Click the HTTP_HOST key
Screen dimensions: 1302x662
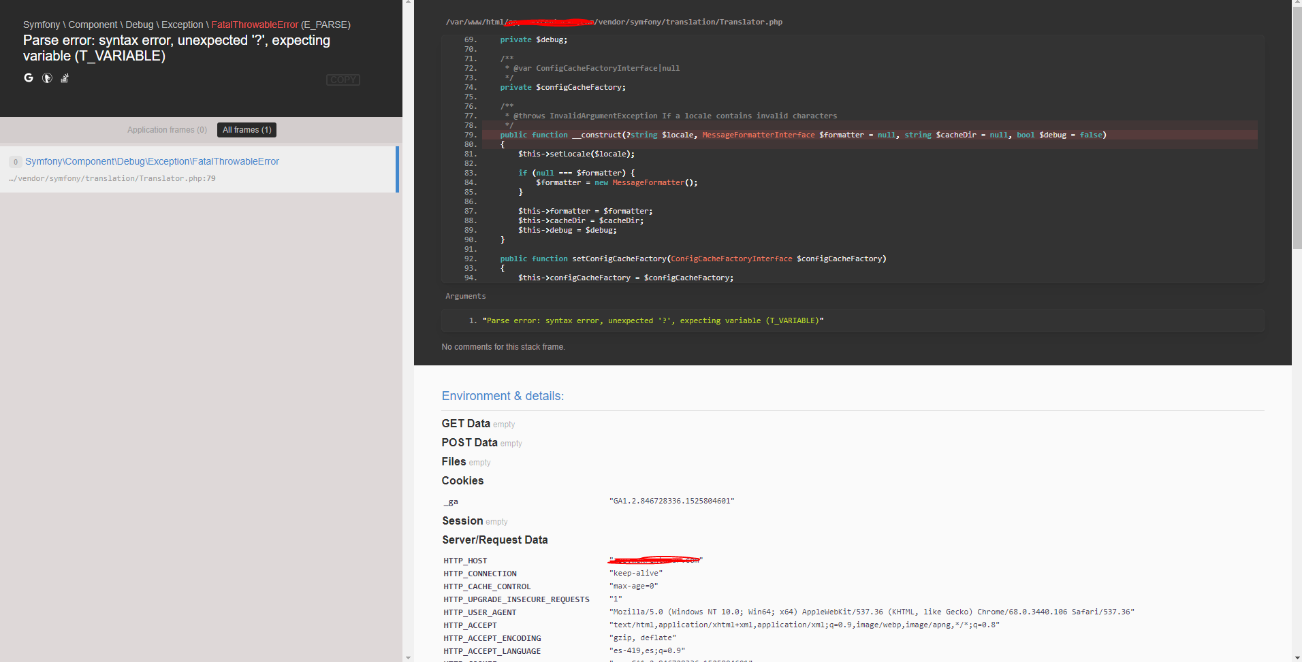click(x=465, y=561)
